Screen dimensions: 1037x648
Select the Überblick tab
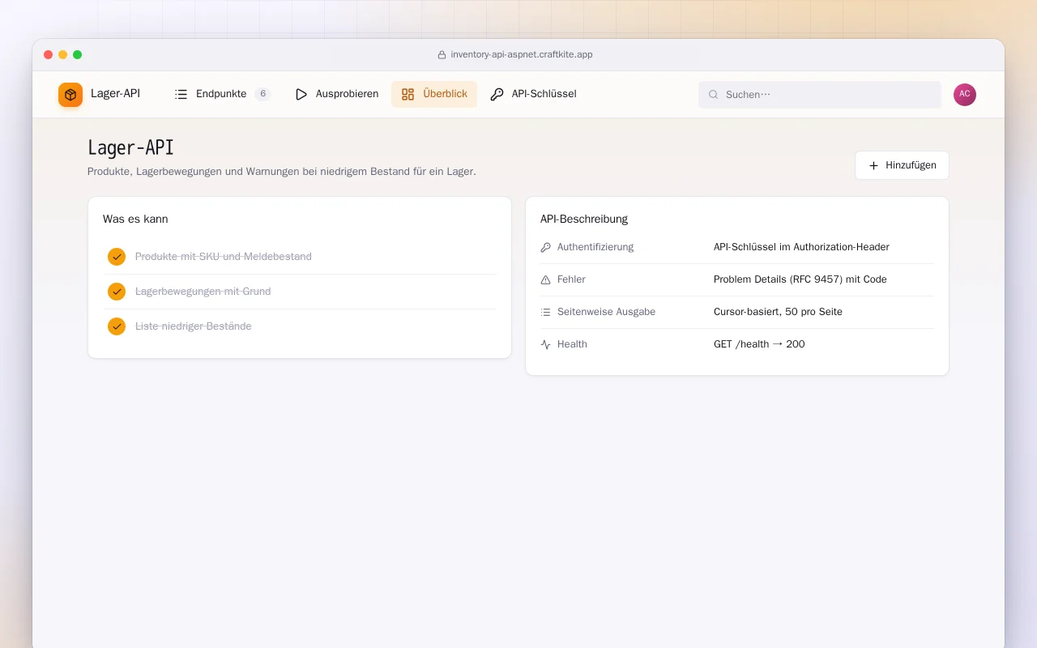[434, 94]
